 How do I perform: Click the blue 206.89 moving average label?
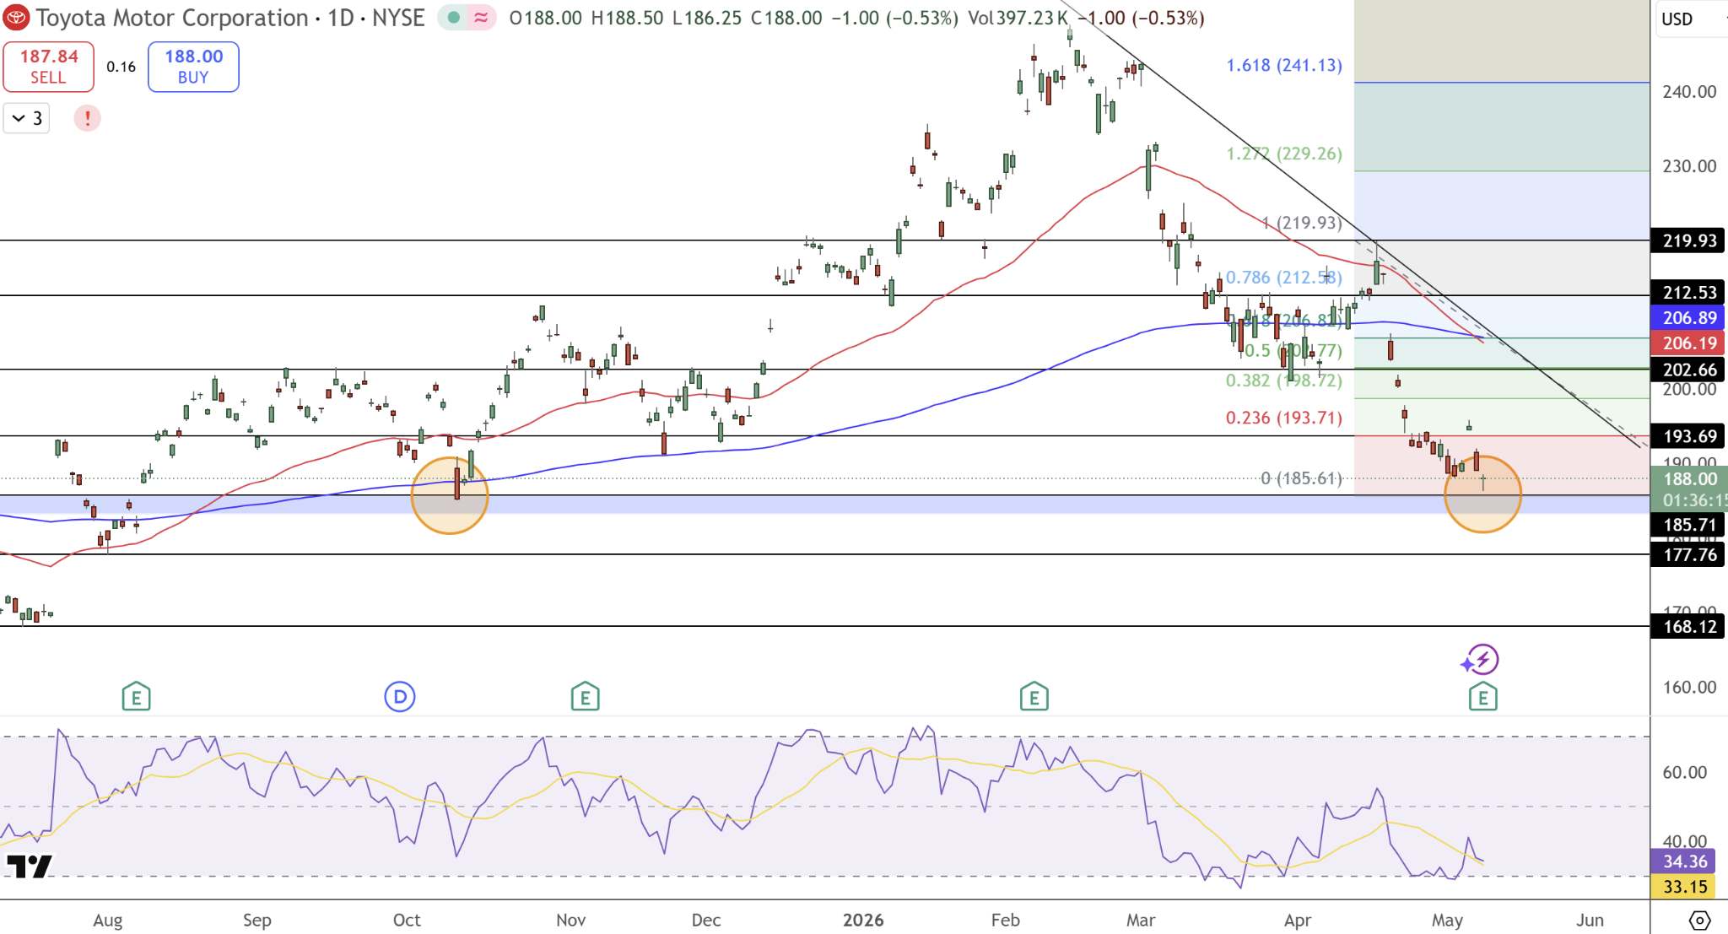pos(1689,317)
